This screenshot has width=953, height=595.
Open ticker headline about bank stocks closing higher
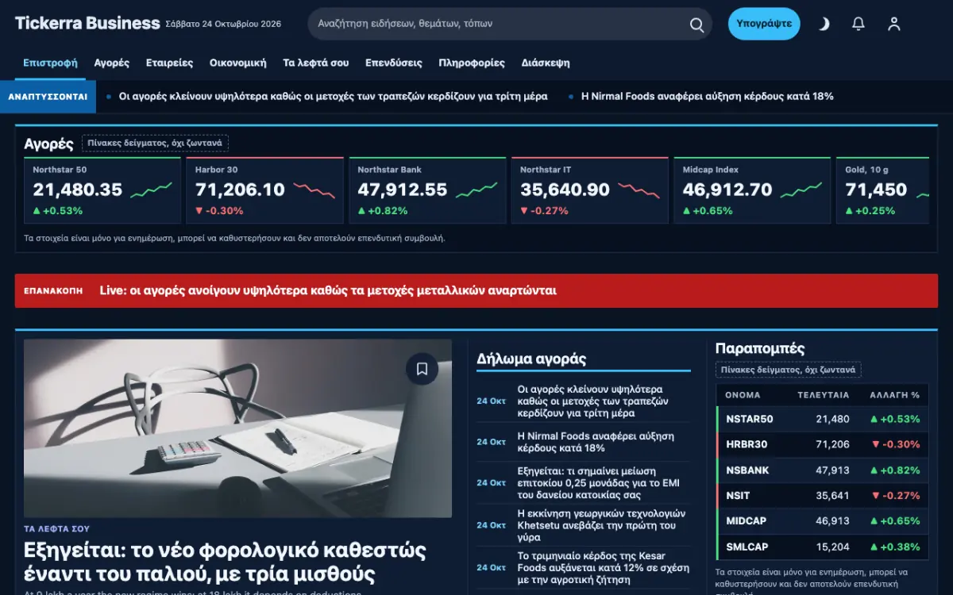pos(333,96)
